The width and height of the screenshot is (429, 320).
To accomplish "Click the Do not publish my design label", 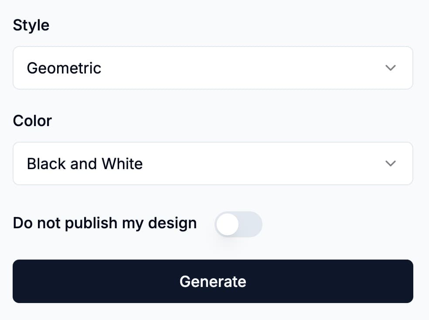I will click(x=105, y=223).
